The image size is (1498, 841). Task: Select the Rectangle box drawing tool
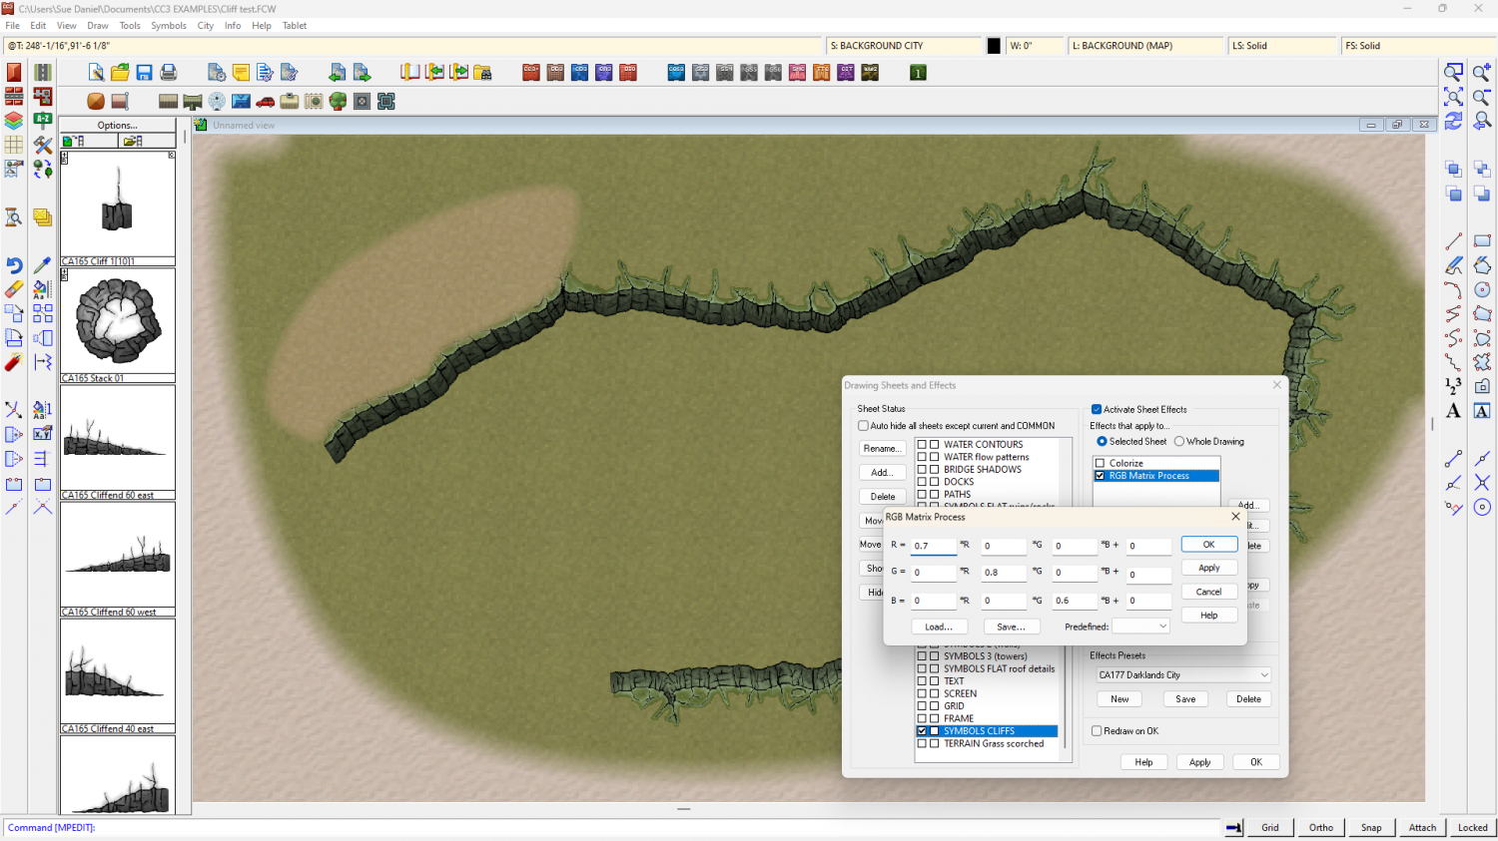(x=1482, y=241)
